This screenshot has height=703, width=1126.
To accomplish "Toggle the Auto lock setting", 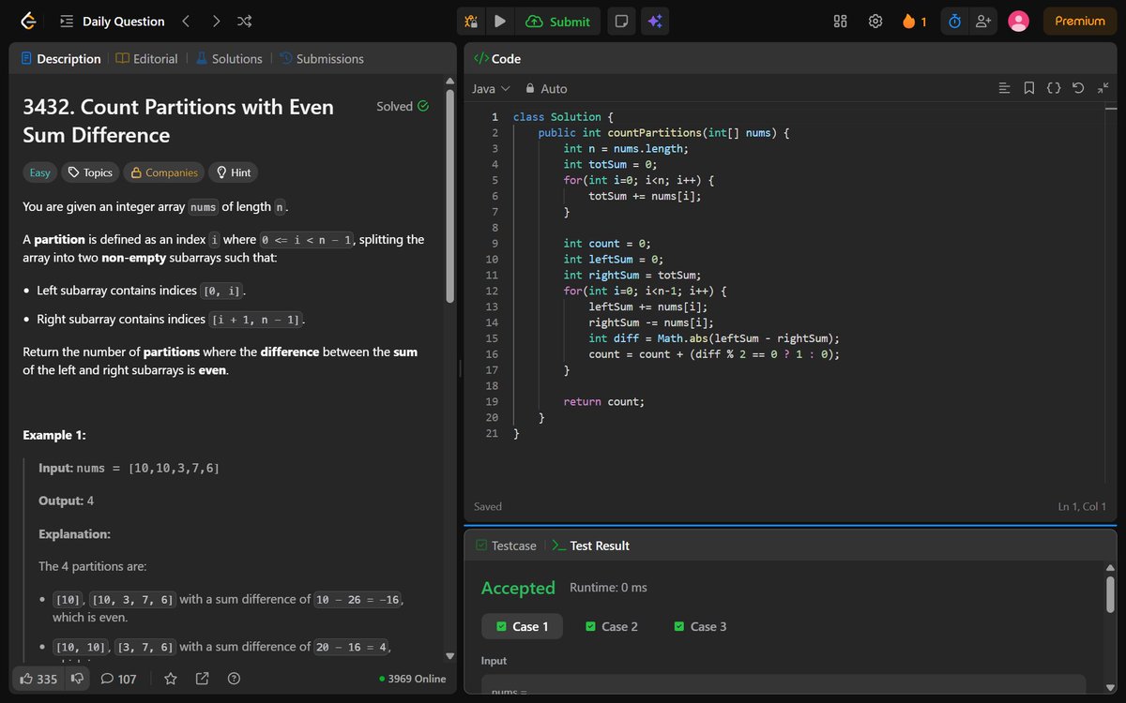I will click(x=546, y=88).
